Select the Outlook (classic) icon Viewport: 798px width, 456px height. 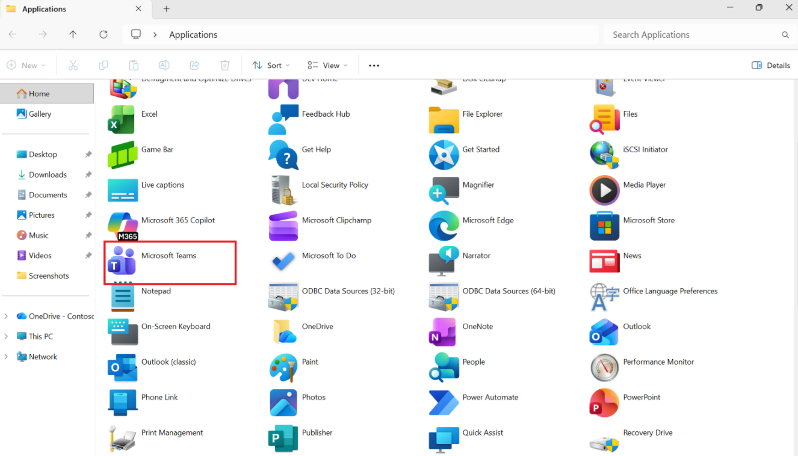pos(122,368)
